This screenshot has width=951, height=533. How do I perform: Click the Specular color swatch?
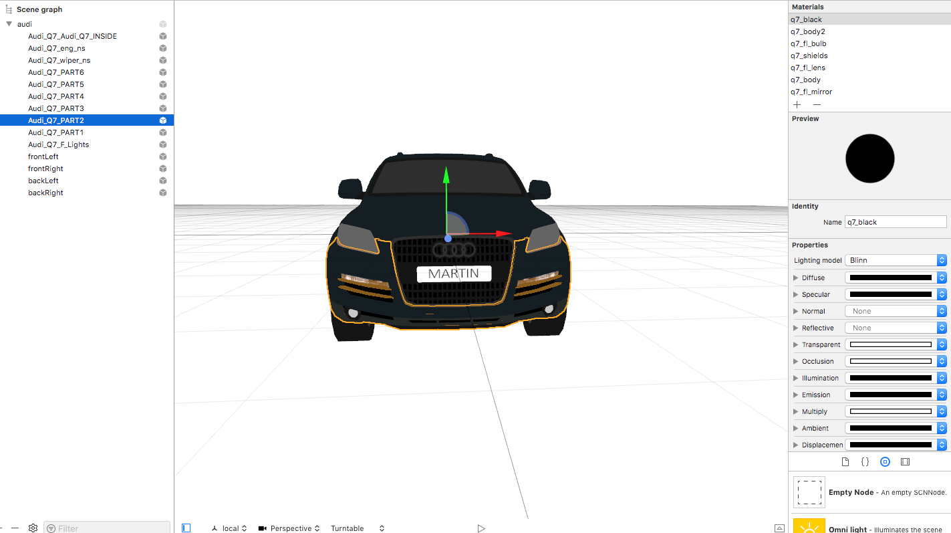pyautogui.click(x=890, y=294)
